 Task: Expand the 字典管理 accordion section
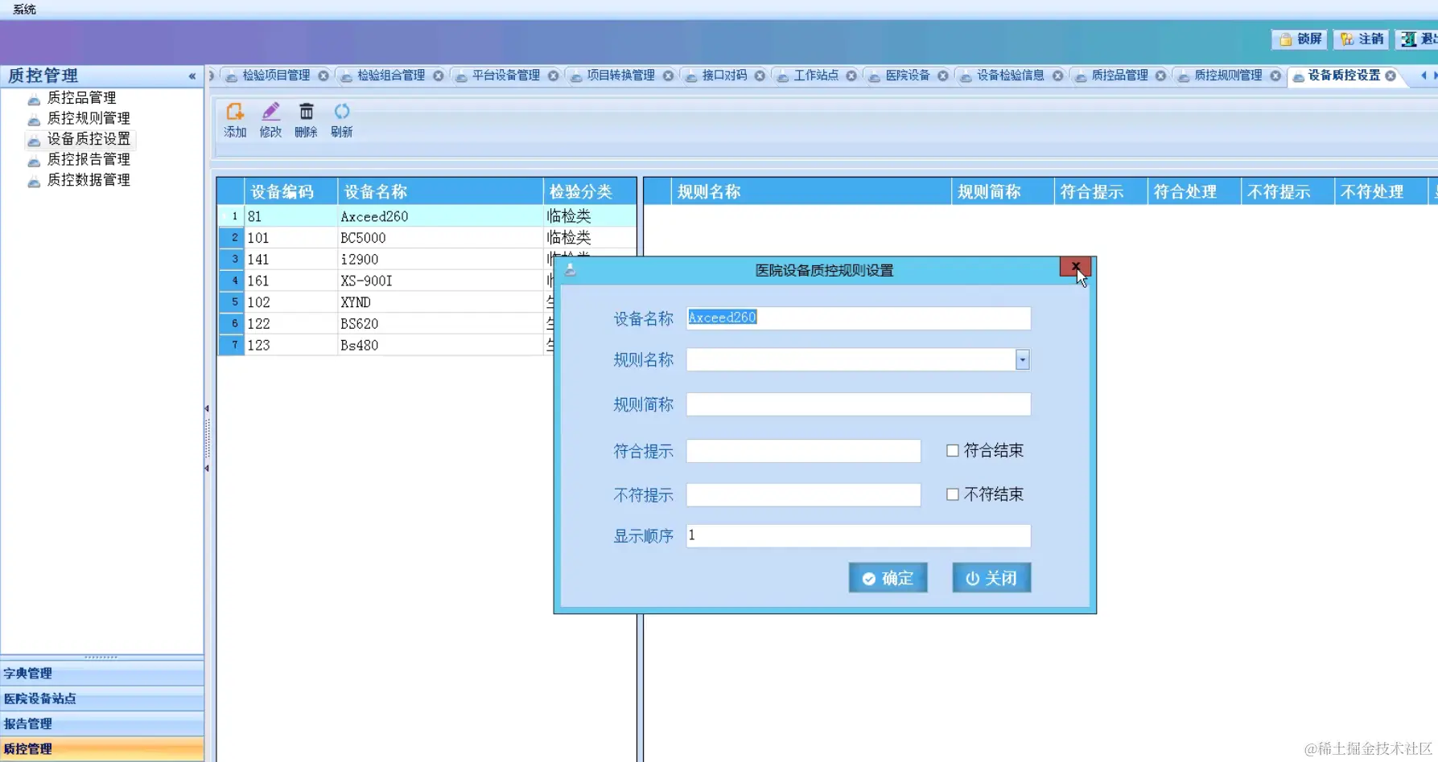(101, 674)
